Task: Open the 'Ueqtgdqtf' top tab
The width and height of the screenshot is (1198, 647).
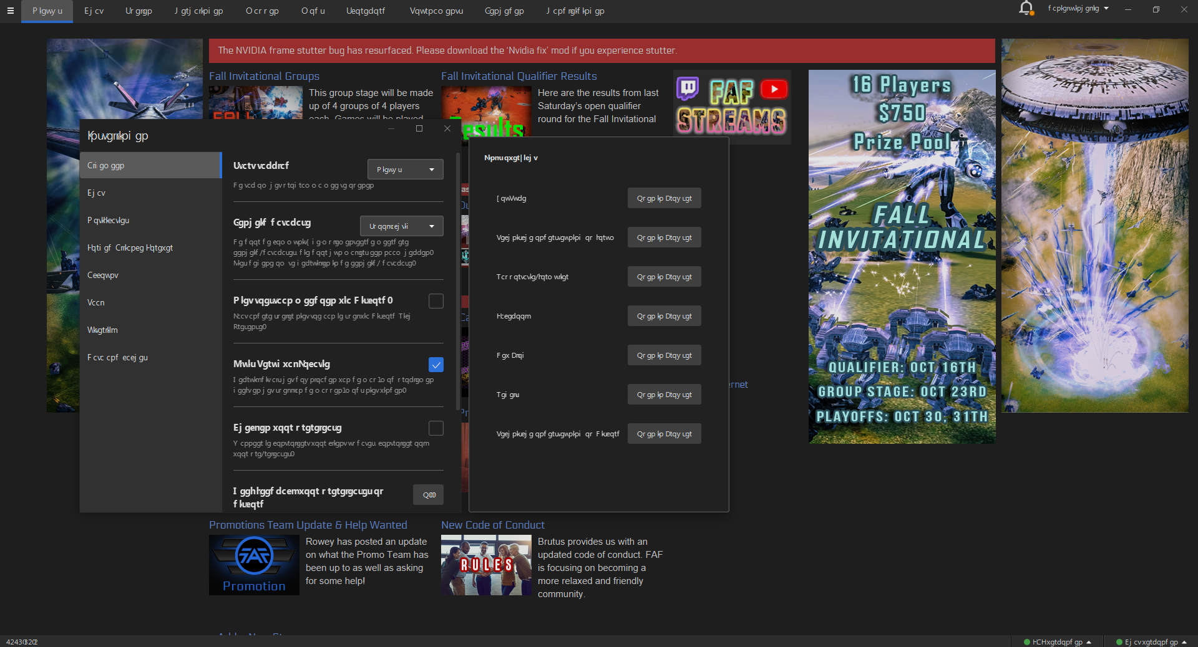Action: point(366,11)
